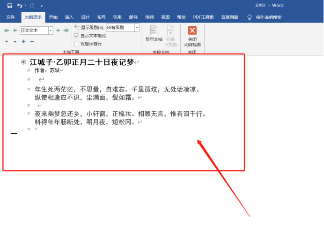Click the Collapse minus icon in ribbon
This screenshot has height=243, width=324.
tap(32, 41)
